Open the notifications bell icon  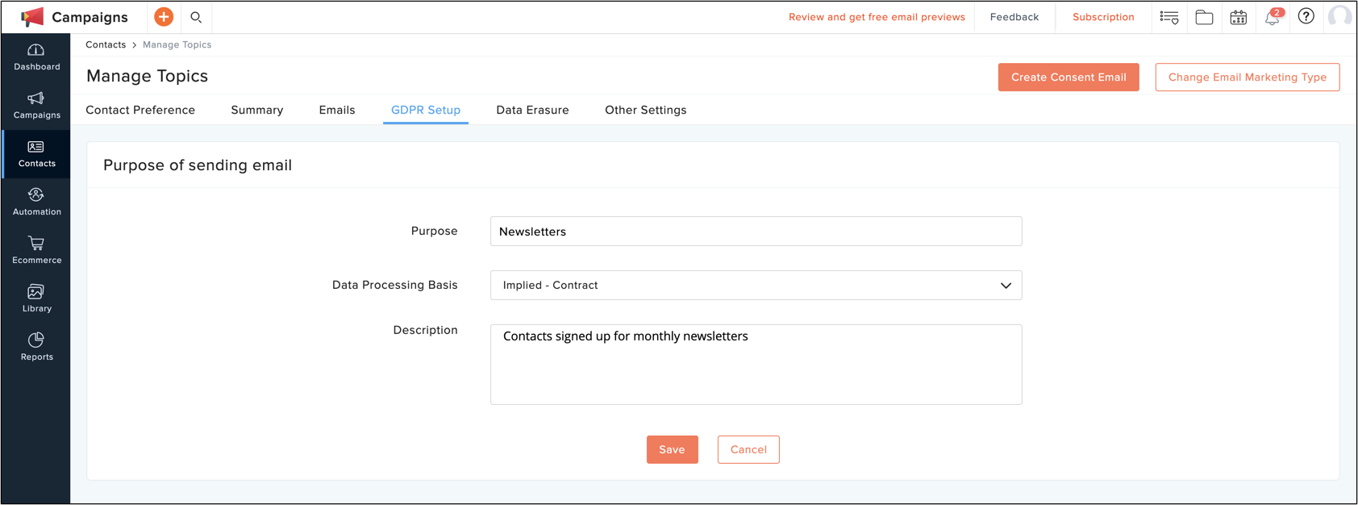1273,17
